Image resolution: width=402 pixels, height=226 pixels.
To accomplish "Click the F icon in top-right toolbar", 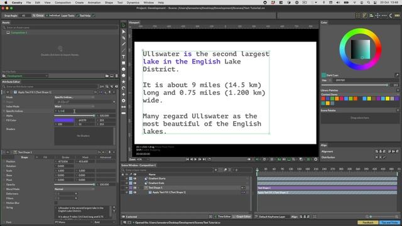I will point(364,16).
